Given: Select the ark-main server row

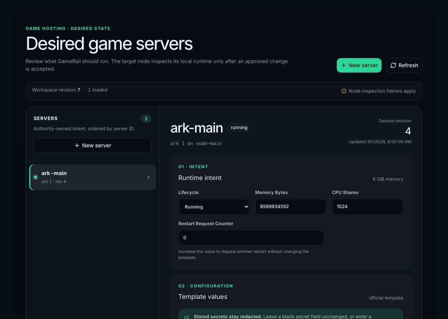Looking at the screenshot, I should tap(93, 177).
